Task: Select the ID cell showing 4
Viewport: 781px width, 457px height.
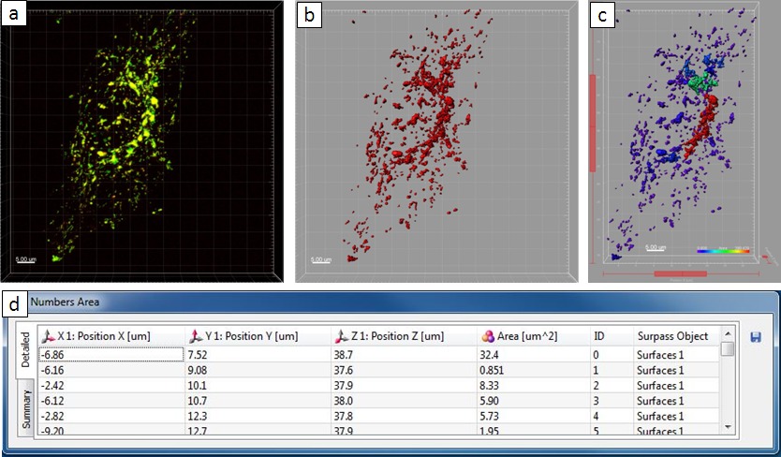Action: point(612,416)
